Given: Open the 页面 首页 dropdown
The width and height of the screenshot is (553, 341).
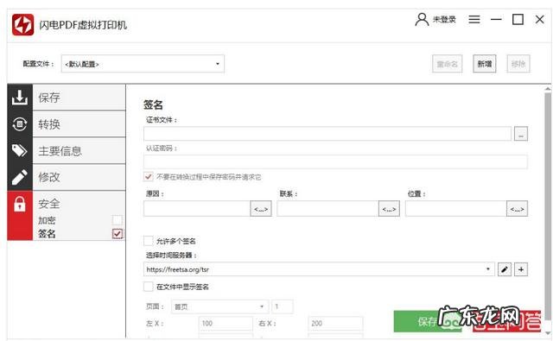Looking at the screenshot, I should point(220,306).
